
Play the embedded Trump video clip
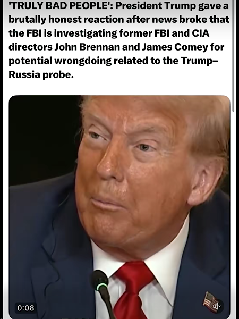119,207
